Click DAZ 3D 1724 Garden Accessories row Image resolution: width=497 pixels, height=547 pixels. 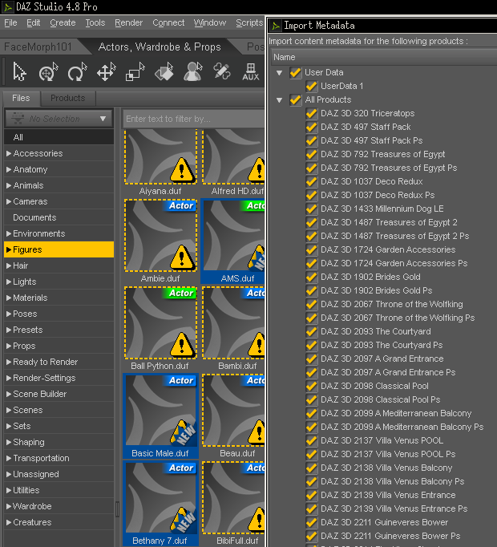click(388, 249)
